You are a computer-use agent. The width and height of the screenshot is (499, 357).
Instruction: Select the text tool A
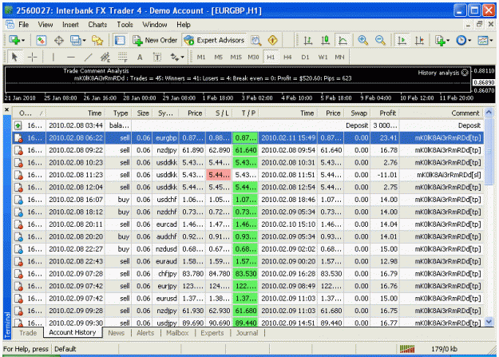(140, 57)
